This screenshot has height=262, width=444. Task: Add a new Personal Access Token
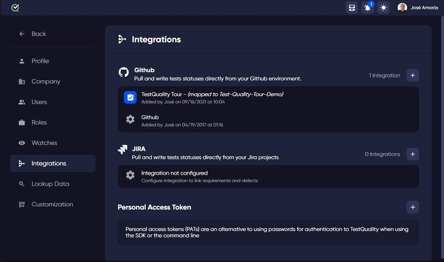pos(413,207)
